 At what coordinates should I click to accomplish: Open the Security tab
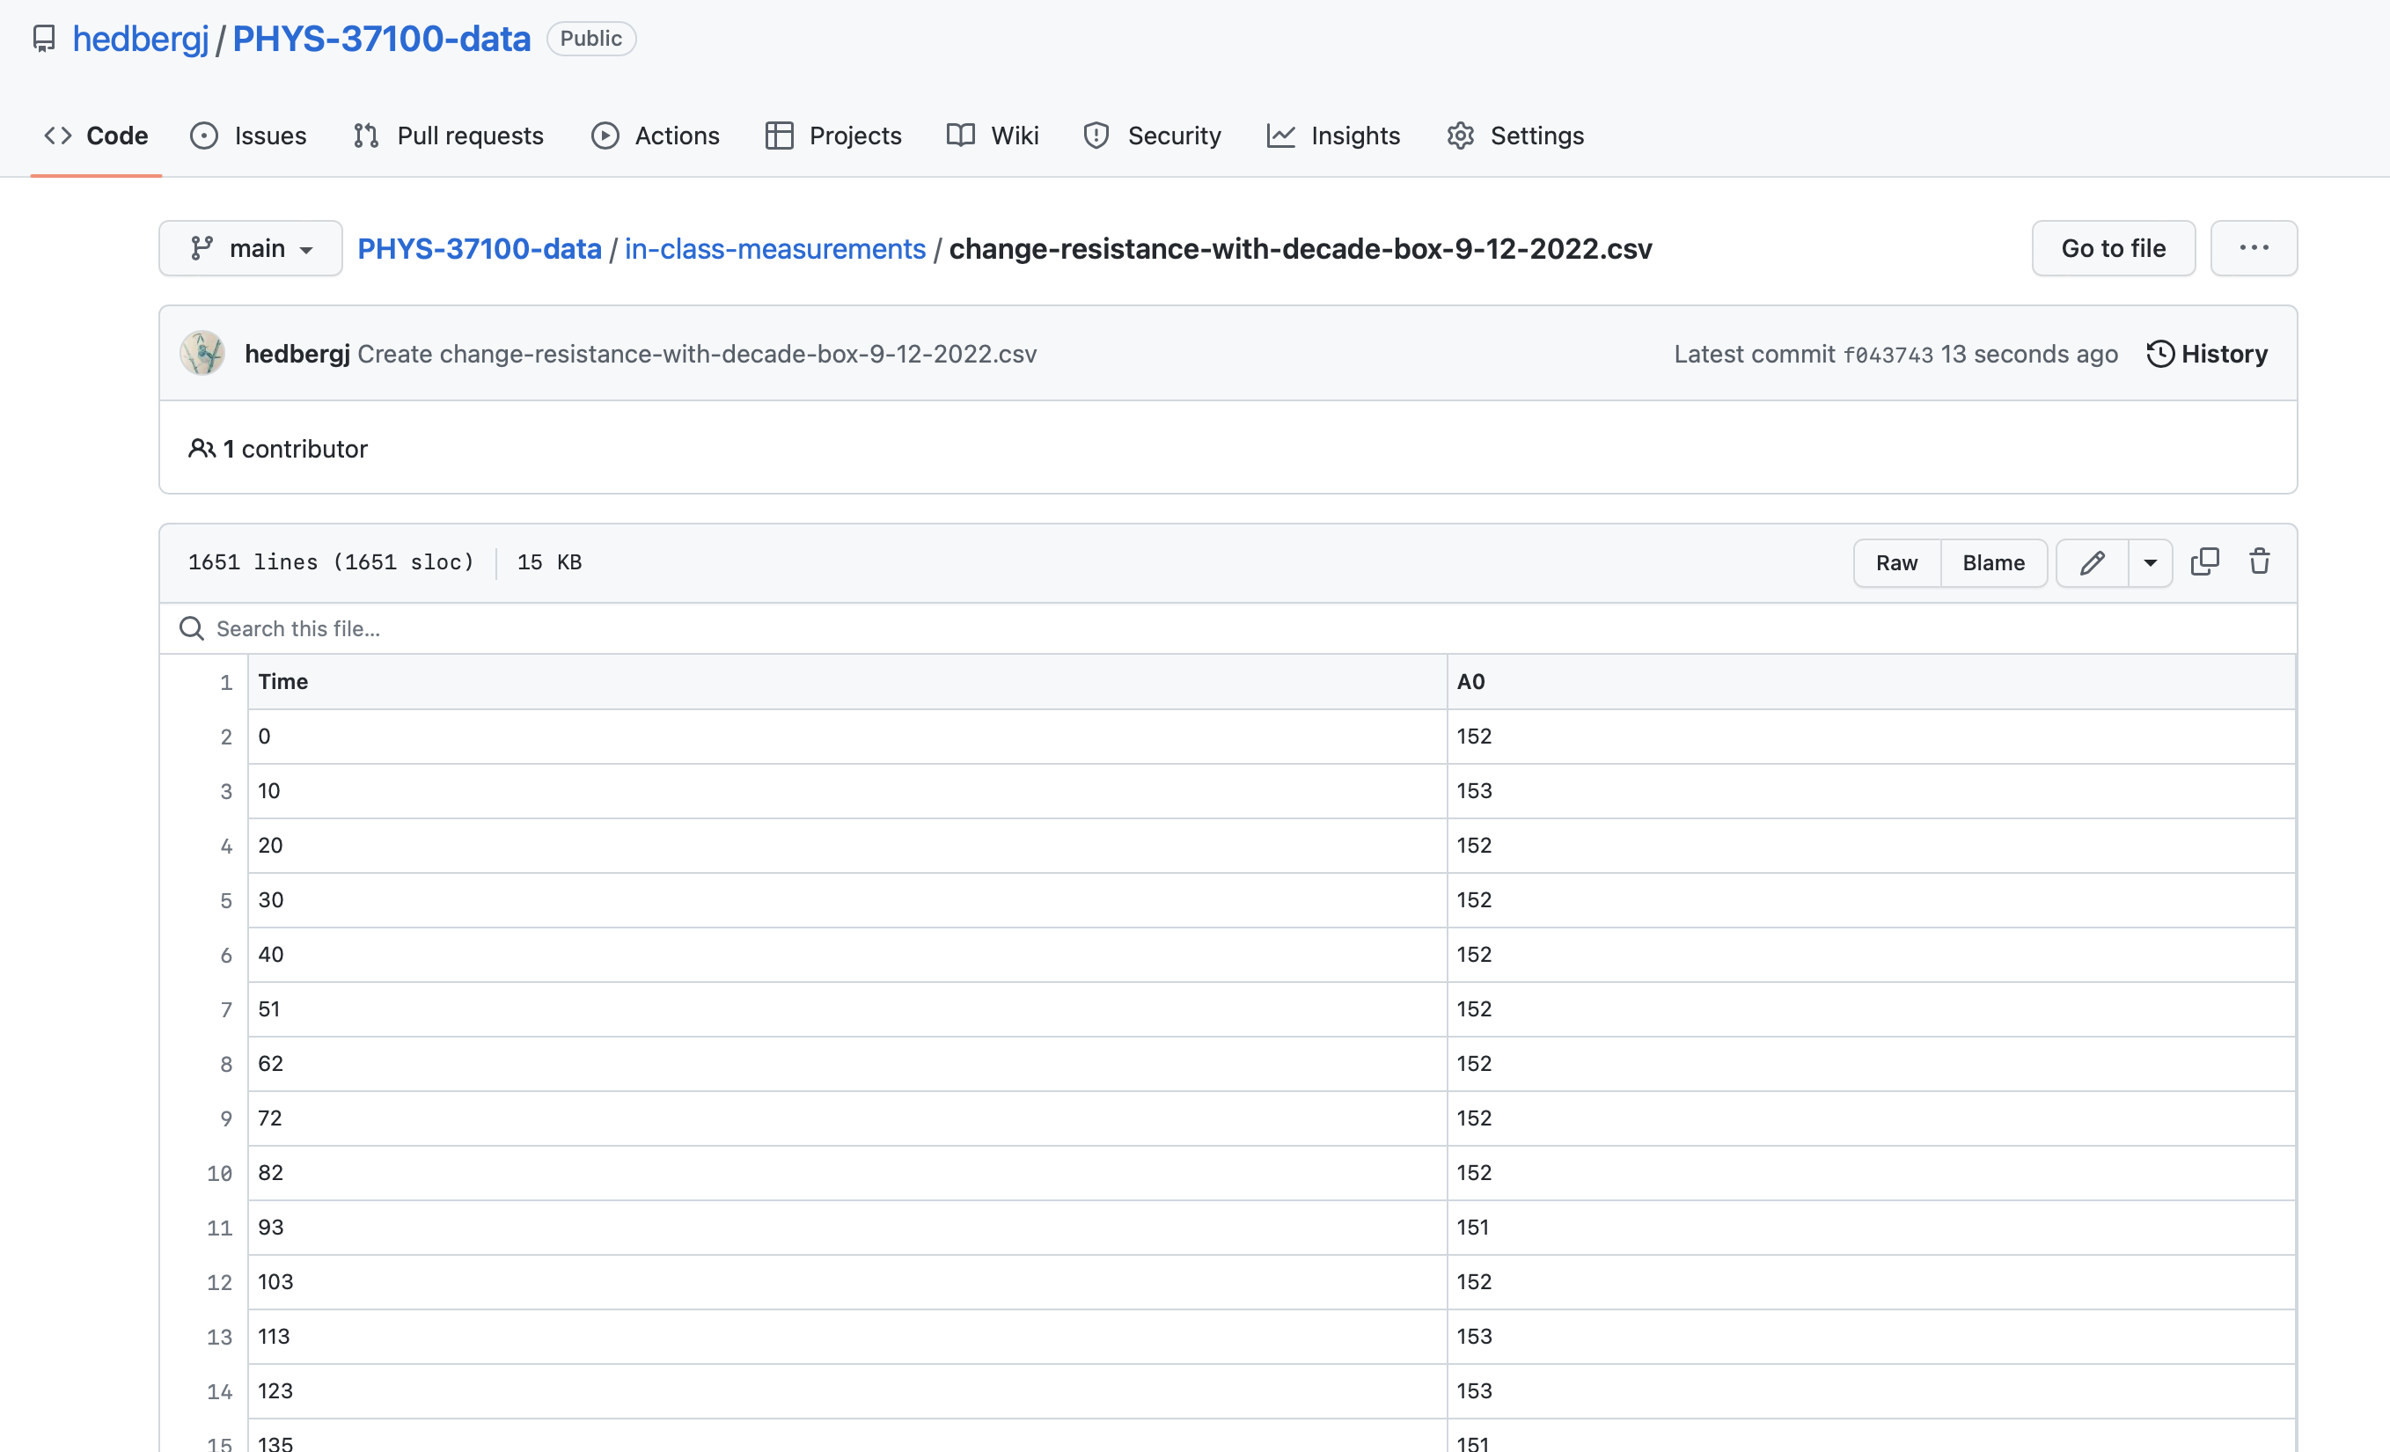1151,136
